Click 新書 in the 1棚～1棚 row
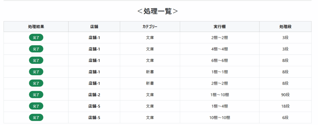Screen dimensions: 318x125 [150, 72]
